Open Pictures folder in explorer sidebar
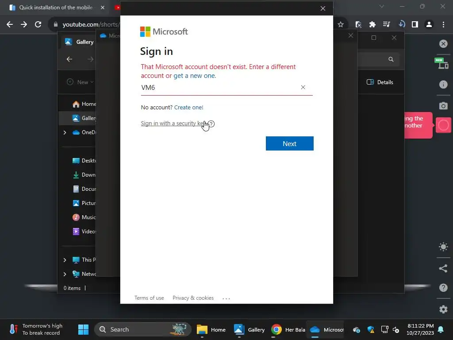 pyautogui.click(x=84, y=203)
